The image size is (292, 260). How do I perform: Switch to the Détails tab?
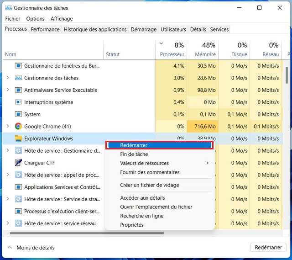click(198, 29)
